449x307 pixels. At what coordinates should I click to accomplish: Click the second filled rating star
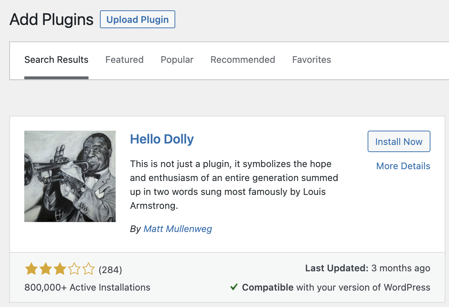tap(45, 269)
